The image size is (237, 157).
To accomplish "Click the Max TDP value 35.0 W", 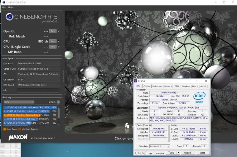I will 185,96.
